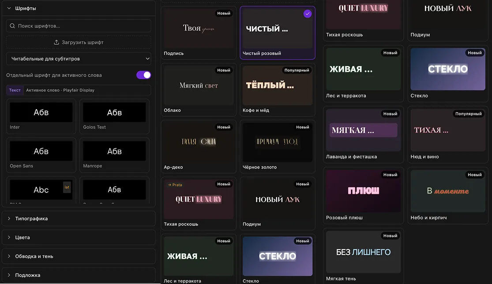Image resolution: width=492 pixels, height=284 pixels.
Task: Select the Ар-деко preset
Action: pos(199,147)
